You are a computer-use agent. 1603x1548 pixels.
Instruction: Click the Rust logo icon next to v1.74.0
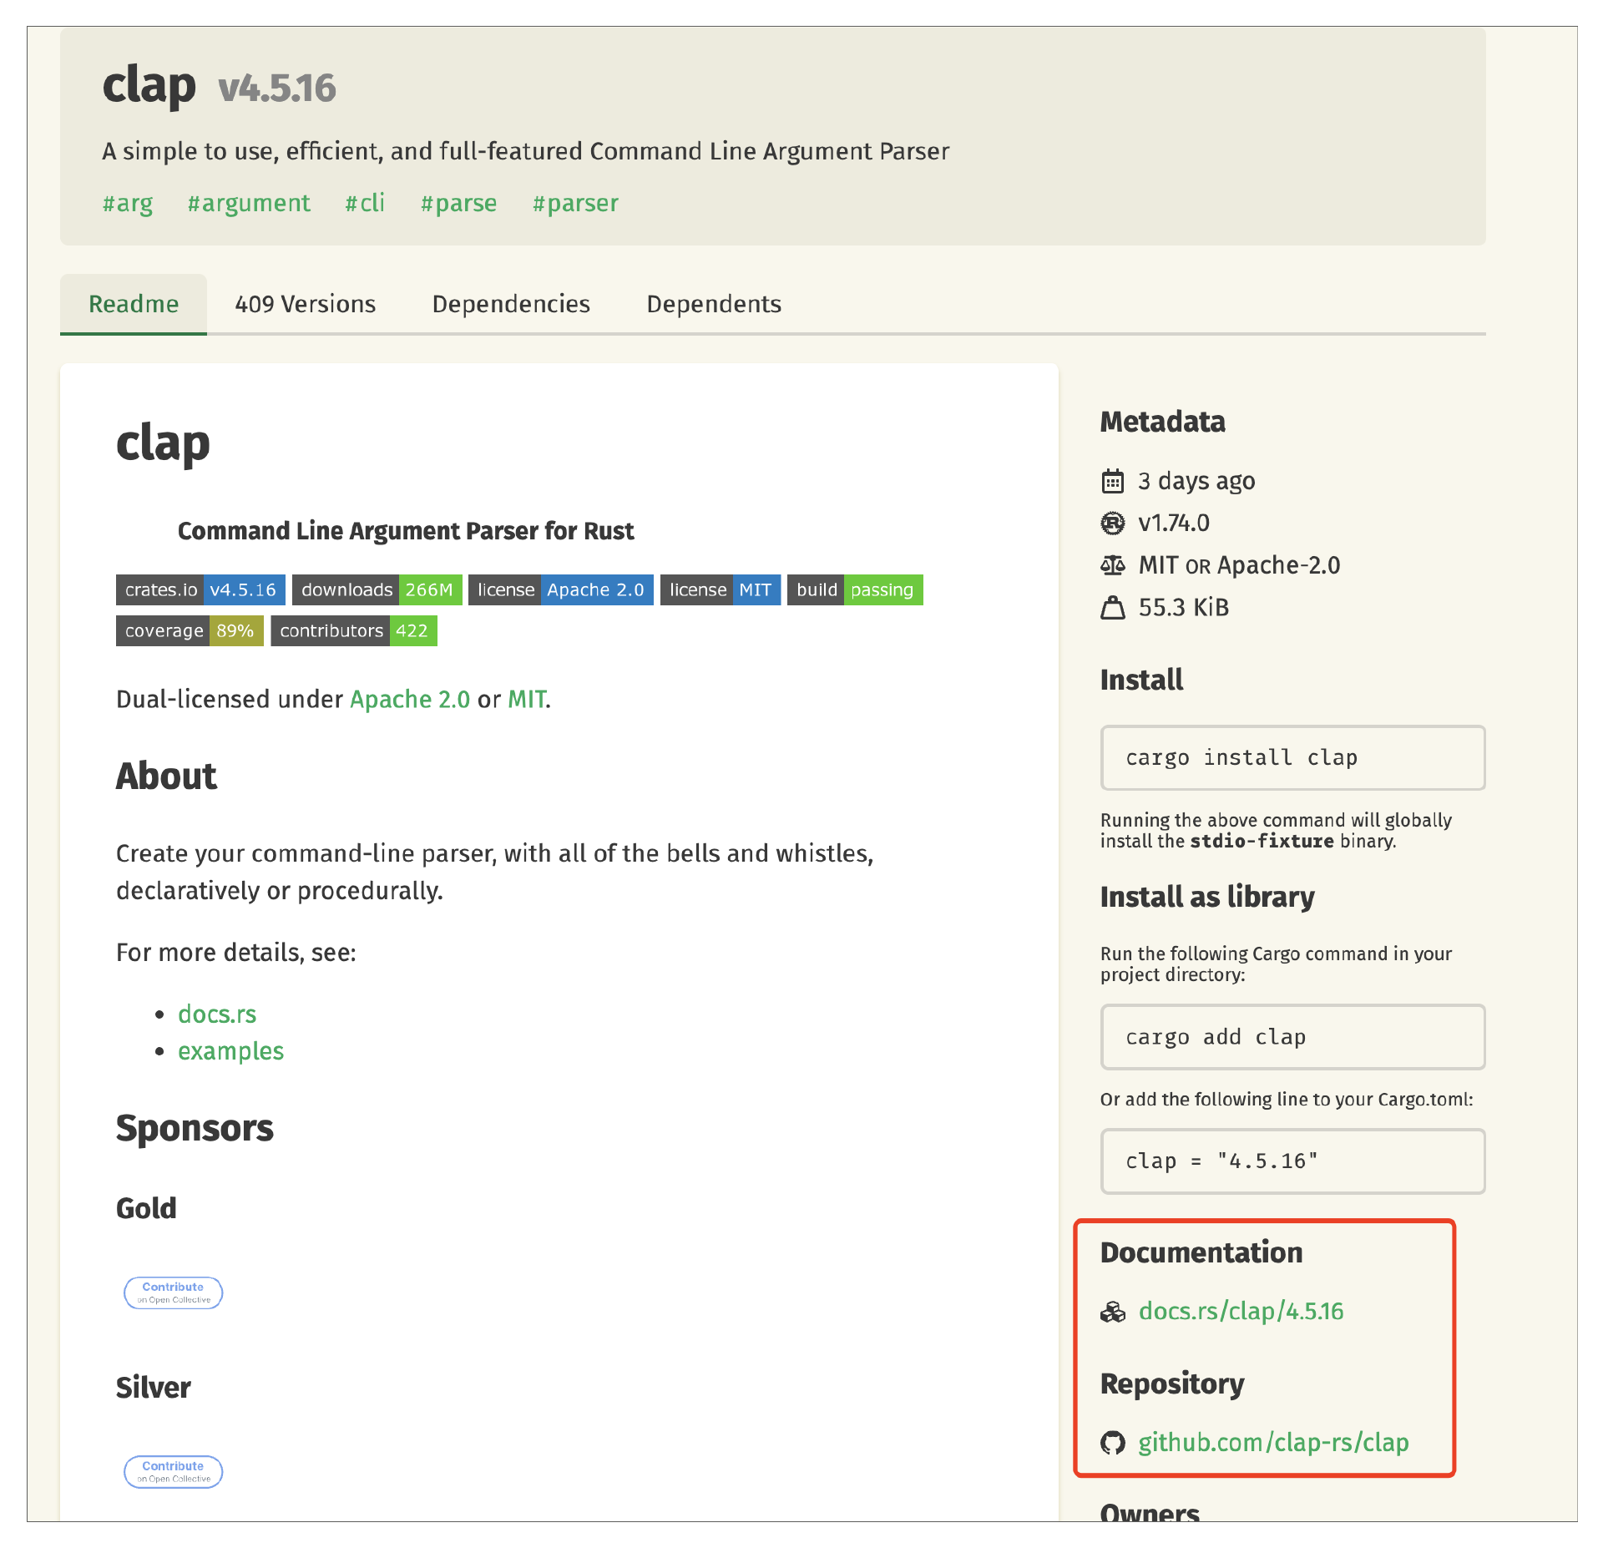[1112, 524]
